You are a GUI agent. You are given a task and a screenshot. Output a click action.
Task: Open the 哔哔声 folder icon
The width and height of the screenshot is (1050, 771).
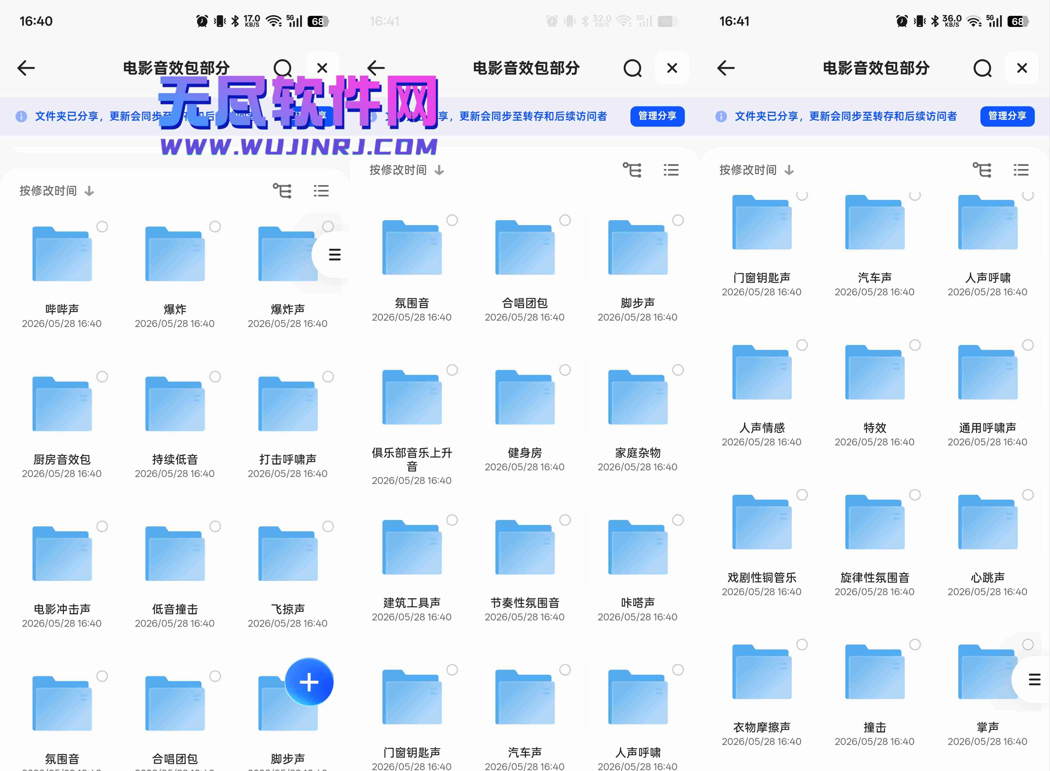pos(62,253)
